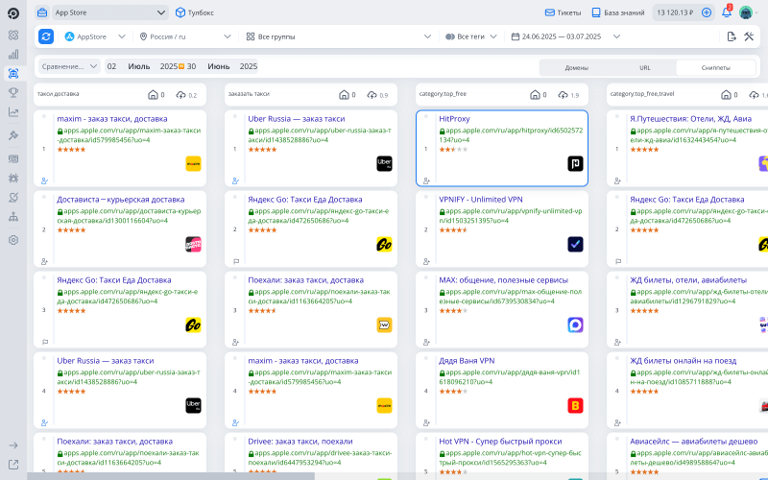Open the settings gear in sidebar
The height and width of the screenshot is (480, 768).
click(x=13, y=239)
